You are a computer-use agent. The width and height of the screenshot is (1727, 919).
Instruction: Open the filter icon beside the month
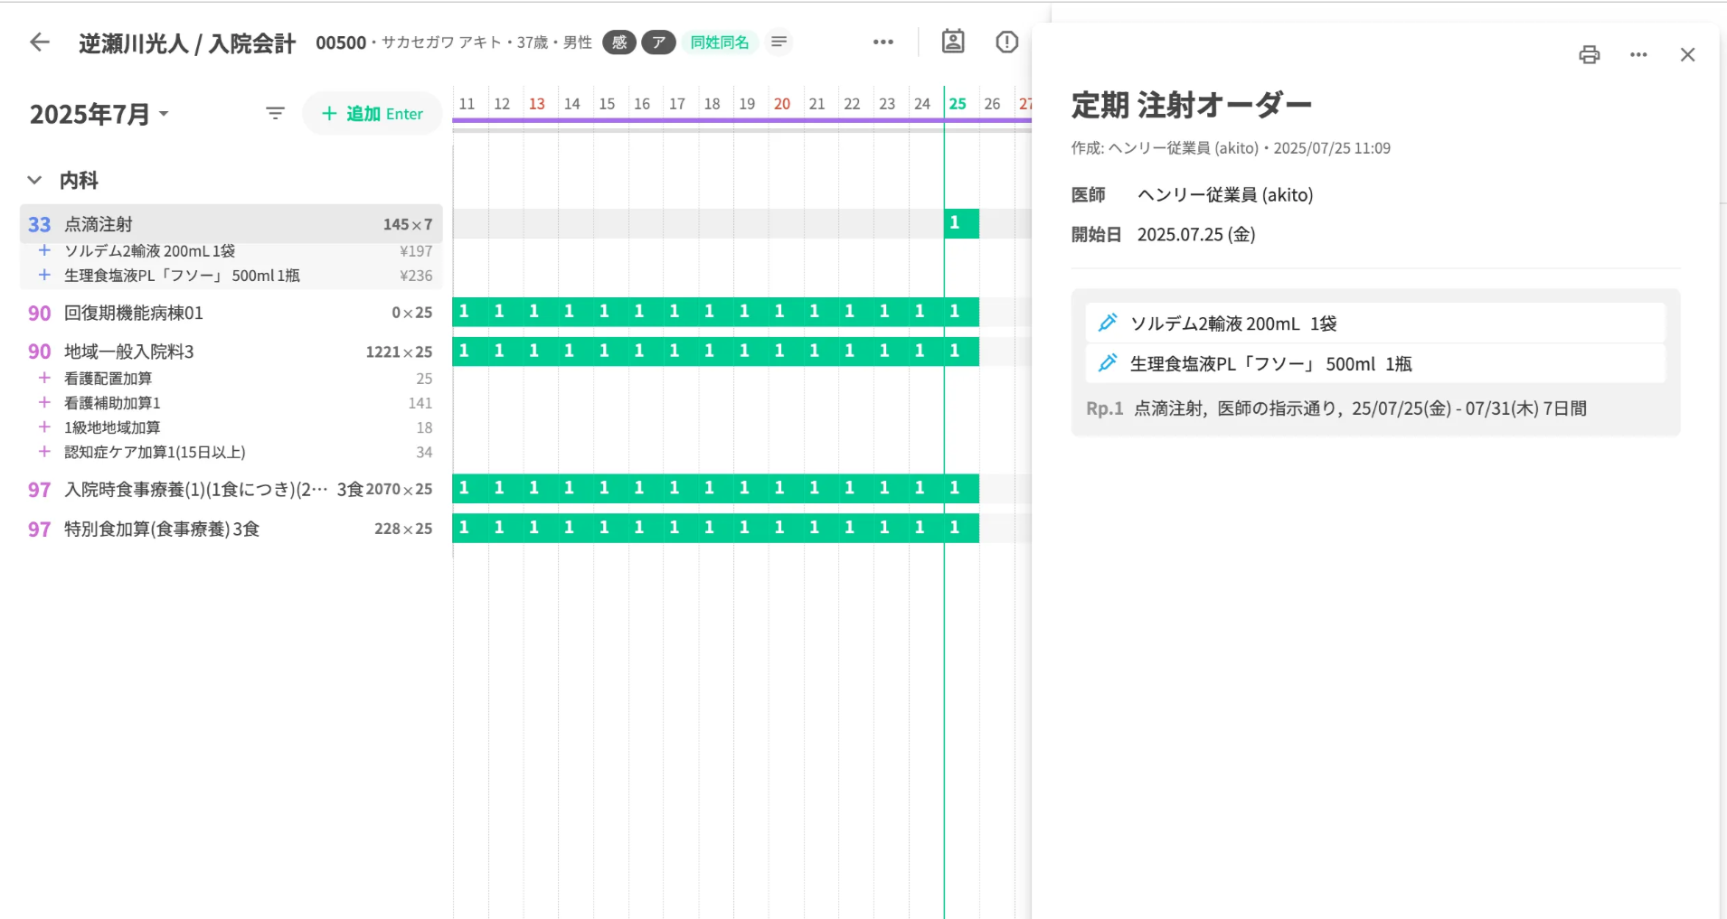click(275, 113)
